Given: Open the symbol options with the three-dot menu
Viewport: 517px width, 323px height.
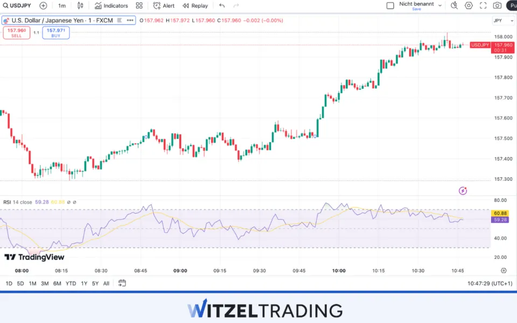Looking at the screenshot, I should (129, 20).
